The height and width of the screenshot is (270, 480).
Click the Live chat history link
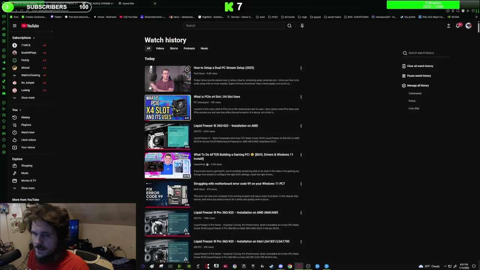[x=414, y=108]
